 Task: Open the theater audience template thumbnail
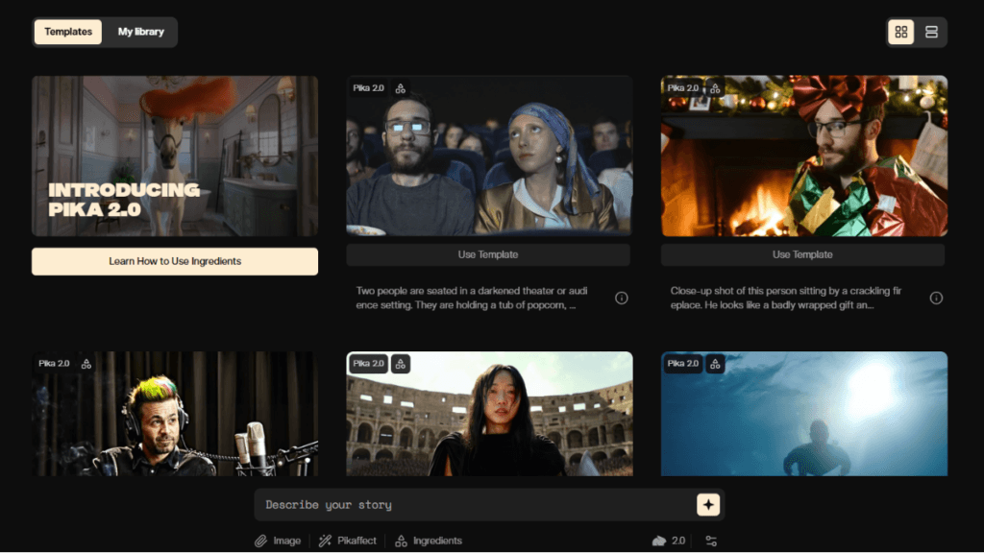click(489, 156)
